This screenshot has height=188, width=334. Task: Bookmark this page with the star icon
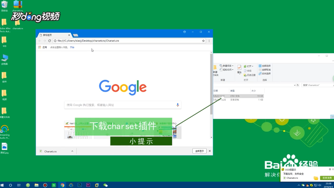click(x=203, y=41)
